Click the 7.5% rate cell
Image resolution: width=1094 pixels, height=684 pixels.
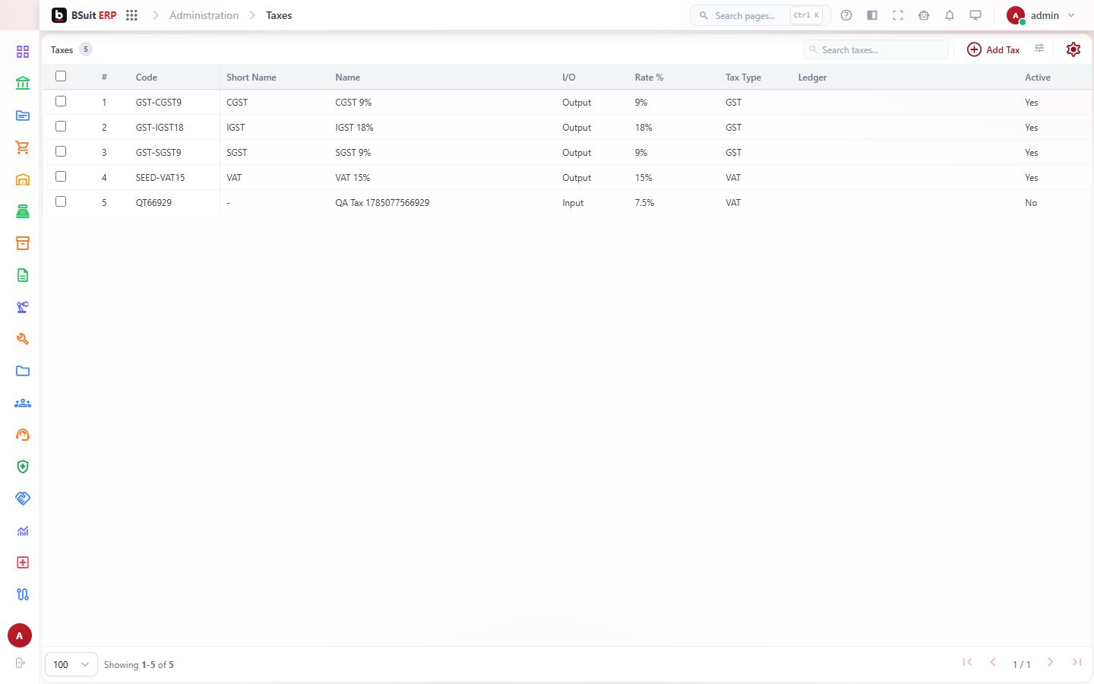click(x=644, y=203)
